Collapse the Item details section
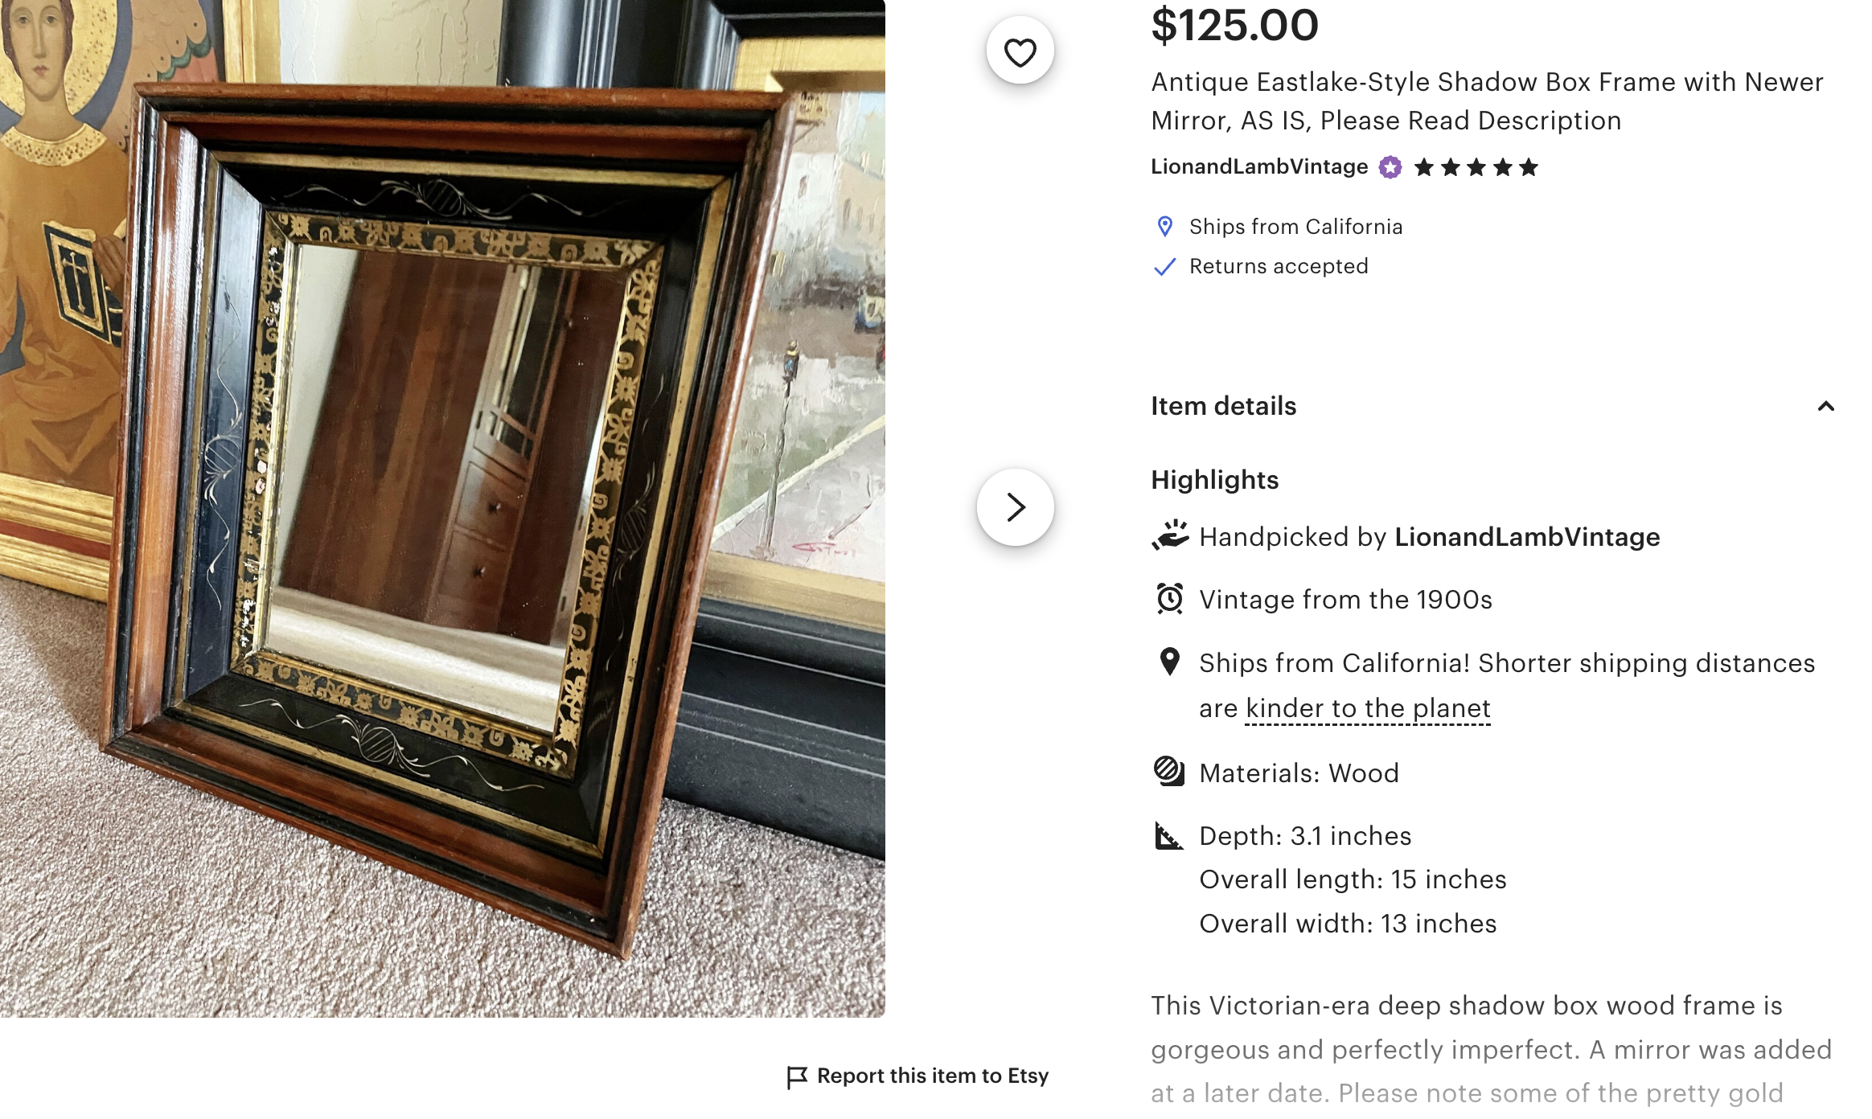This screenshot has height=1119, width=1872. click(1825, 406)
